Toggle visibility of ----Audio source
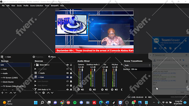This screenshot has width=189, height=106. coord(68,73)
